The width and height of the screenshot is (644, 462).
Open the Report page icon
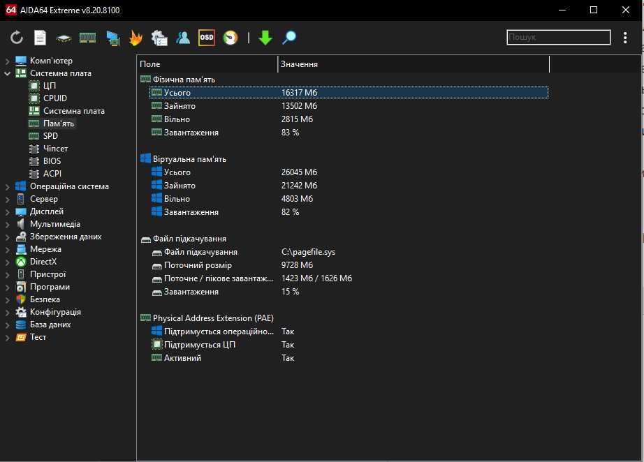pyautogui.click(x=41, y=38)
